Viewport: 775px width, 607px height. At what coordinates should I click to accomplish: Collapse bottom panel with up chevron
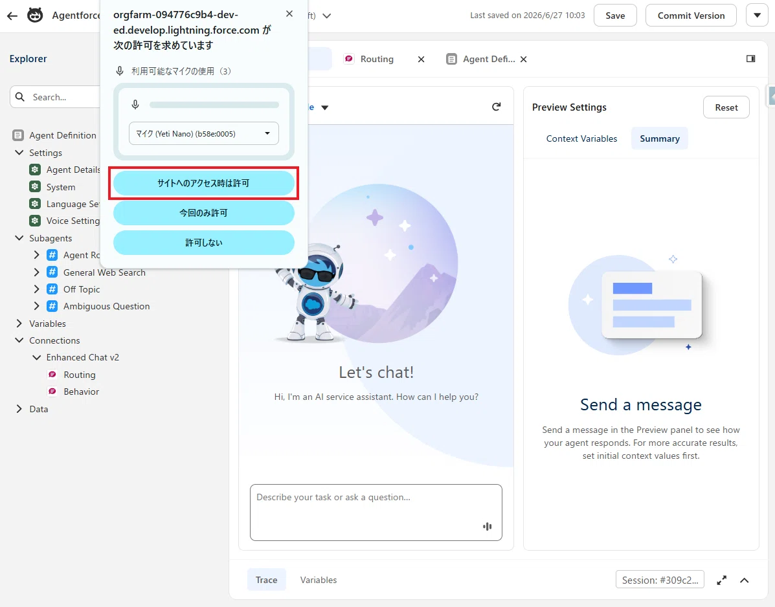point(745,580)
